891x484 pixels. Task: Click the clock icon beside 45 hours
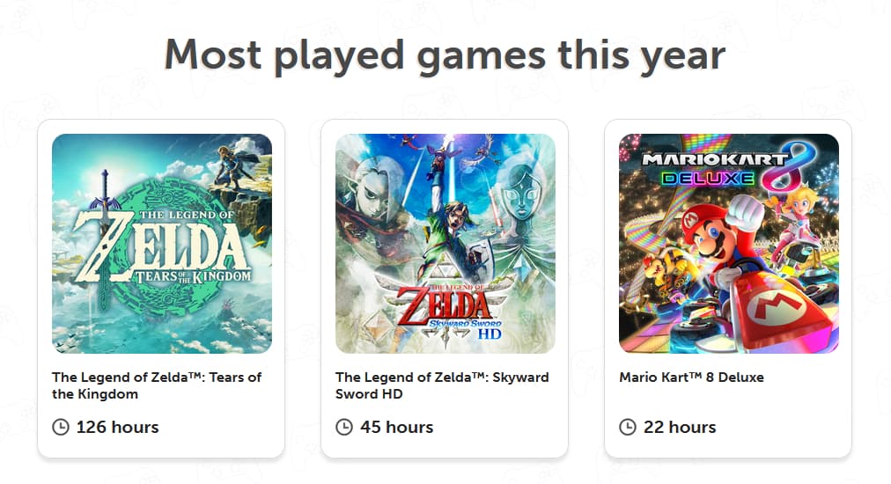(x=344, y=428)
